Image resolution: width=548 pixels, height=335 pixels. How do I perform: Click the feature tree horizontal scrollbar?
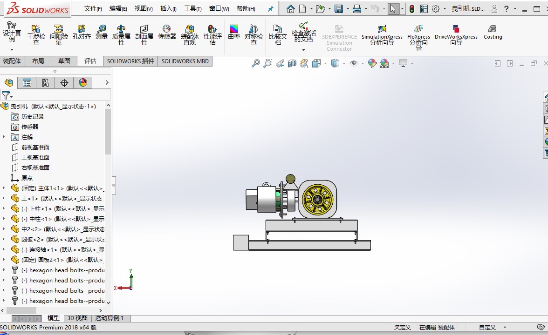point(21,310)
